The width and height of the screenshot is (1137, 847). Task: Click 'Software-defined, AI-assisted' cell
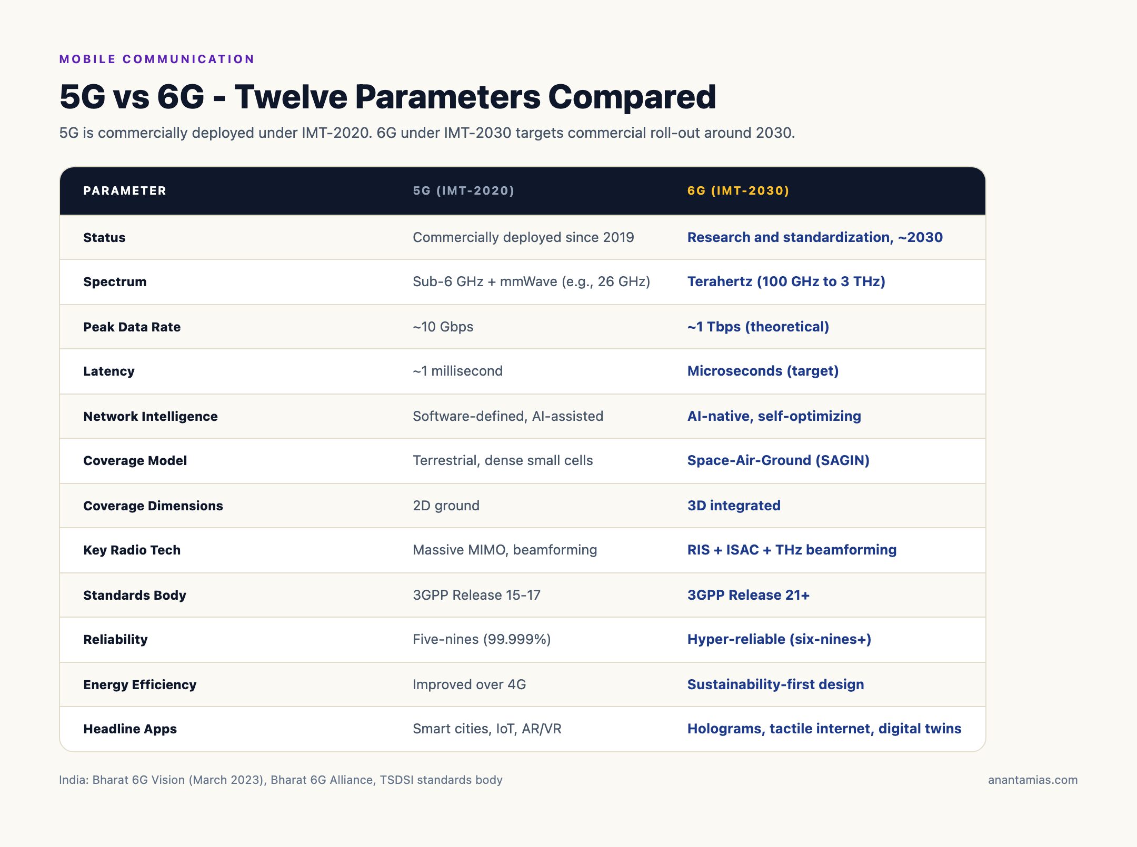[508, 416]
